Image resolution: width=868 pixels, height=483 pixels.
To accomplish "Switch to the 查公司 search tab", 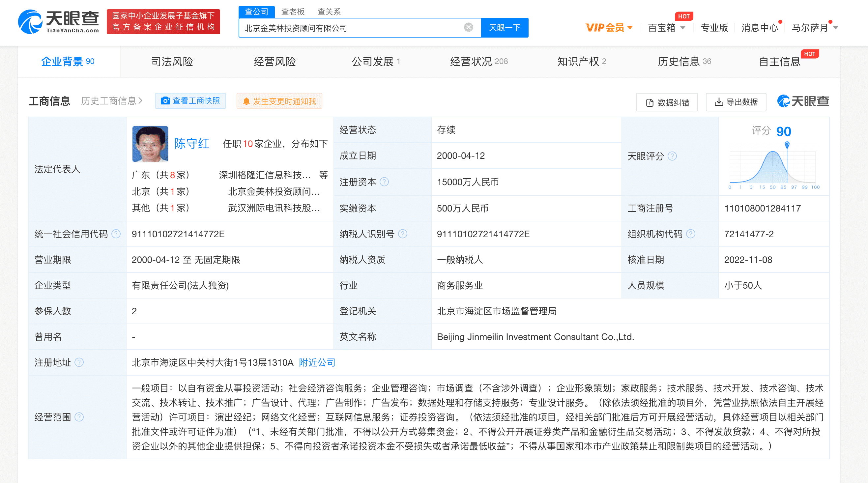I will 257,12.
